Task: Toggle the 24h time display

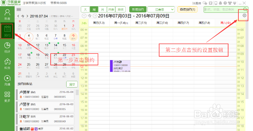Action: [84, 23]
